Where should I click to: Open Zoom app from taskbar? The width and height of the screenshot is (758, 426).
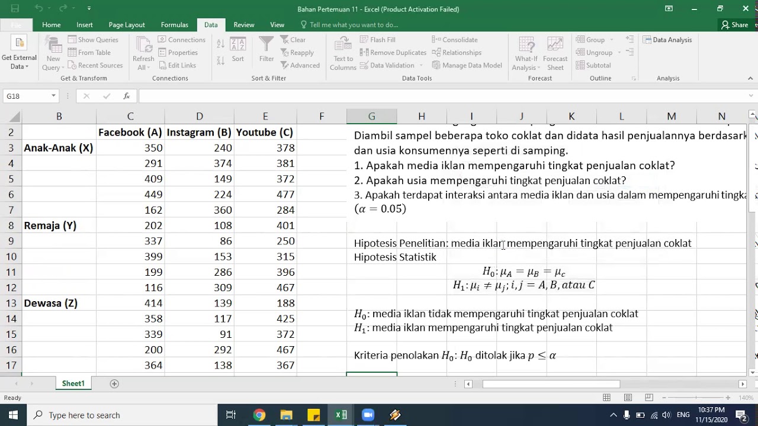pyautogui.click(x=368, y=415)
